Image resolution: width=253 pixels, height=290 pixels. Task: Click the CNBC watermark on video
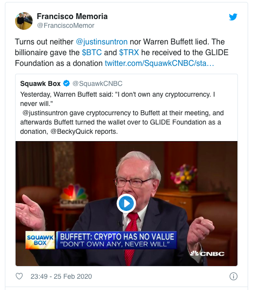[207, 253]
